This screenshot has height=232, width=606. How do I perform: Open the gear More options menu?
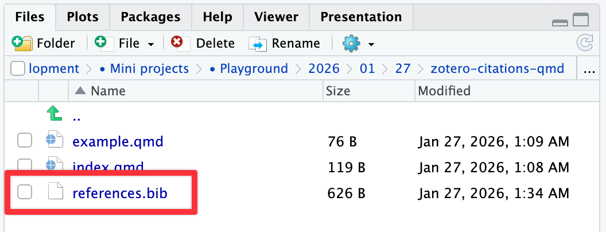tap(351, 43)
